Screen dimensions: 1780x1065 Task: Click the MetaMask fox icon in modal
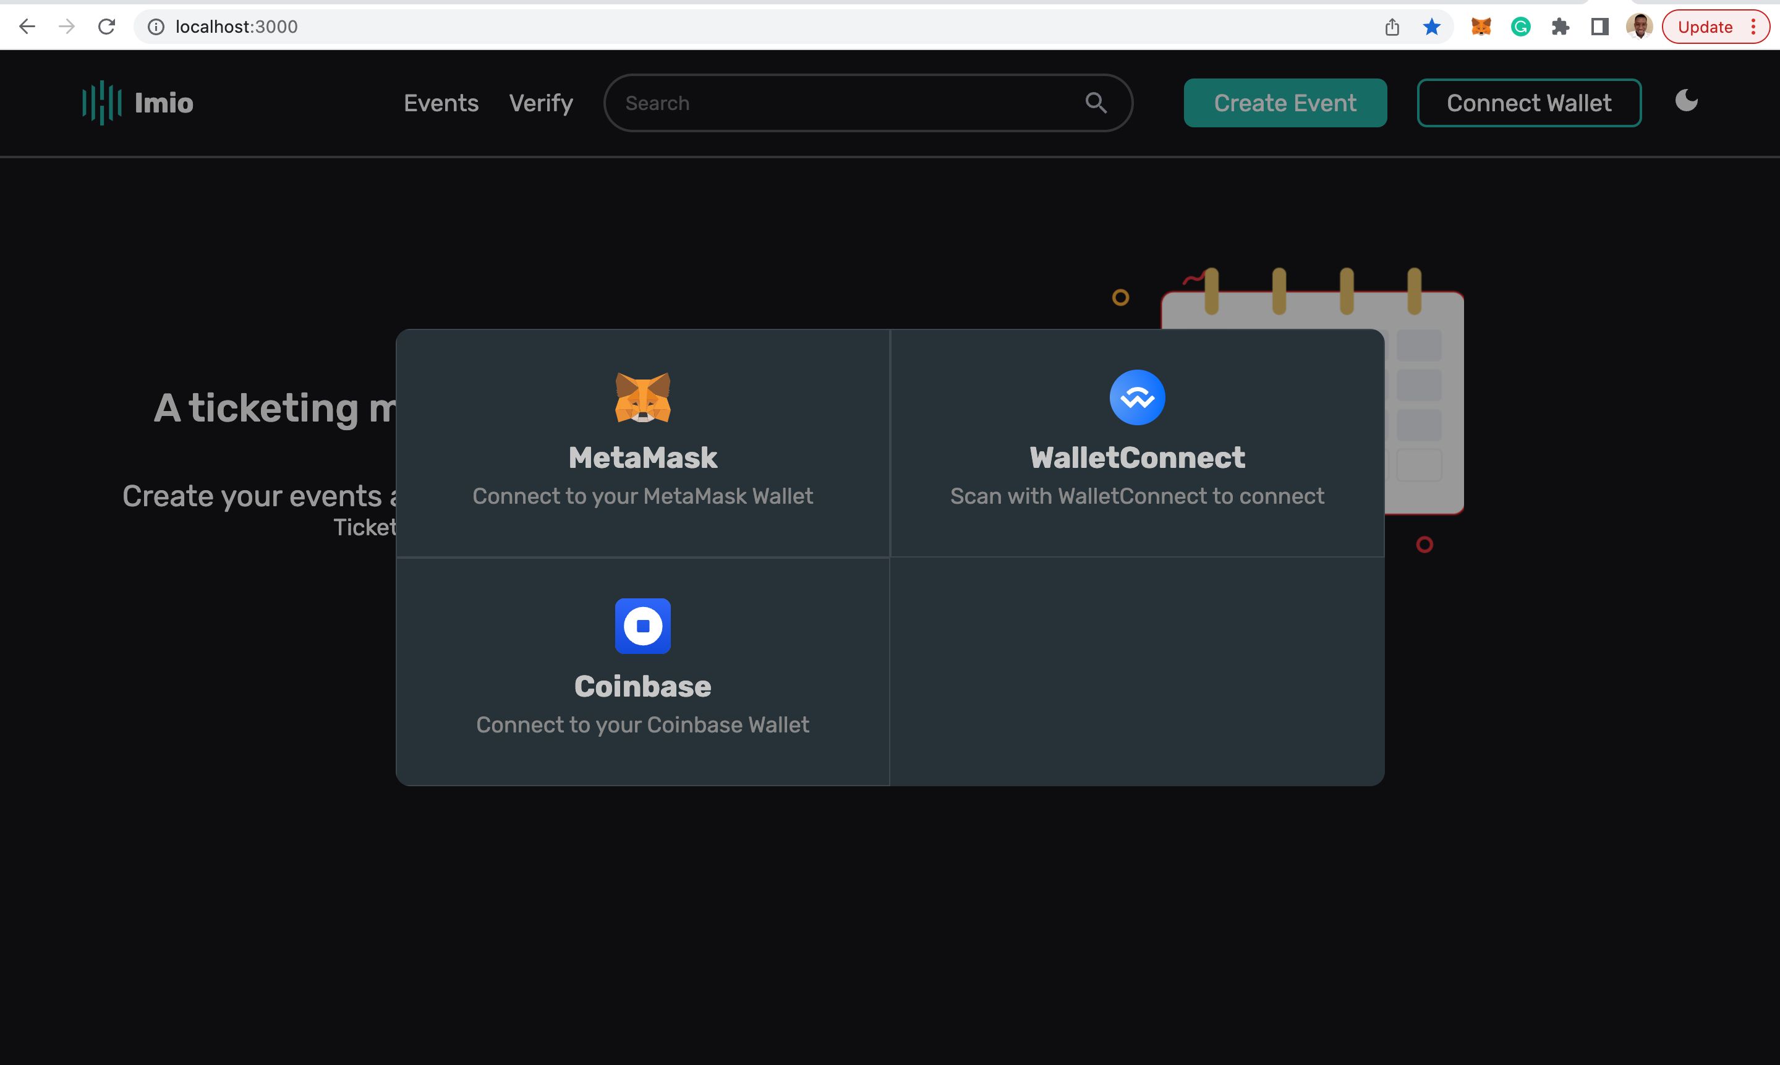coord(642,397)
